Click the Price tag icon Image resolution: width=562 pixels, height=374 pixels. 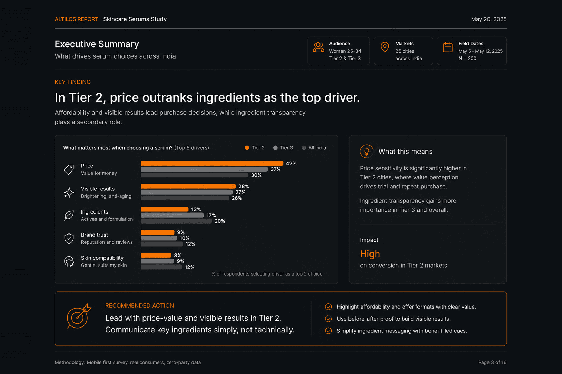69,169
